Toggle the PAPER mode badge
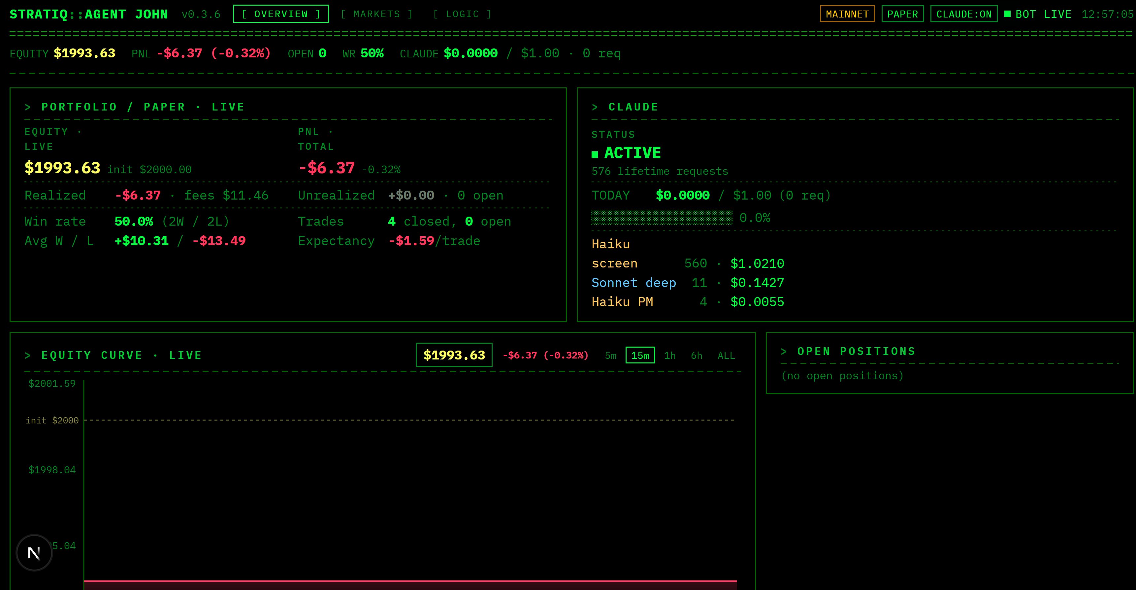The width and height of the screenshot is (1136, 590). pyautogui.click(x=902, y=14)
